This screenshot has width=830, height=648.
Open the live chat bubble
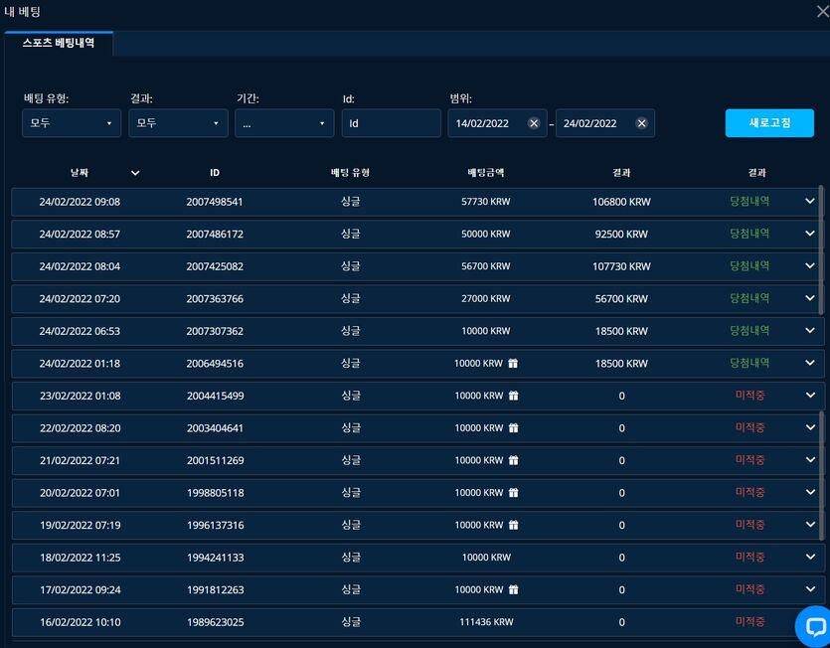tap(814, 627)
